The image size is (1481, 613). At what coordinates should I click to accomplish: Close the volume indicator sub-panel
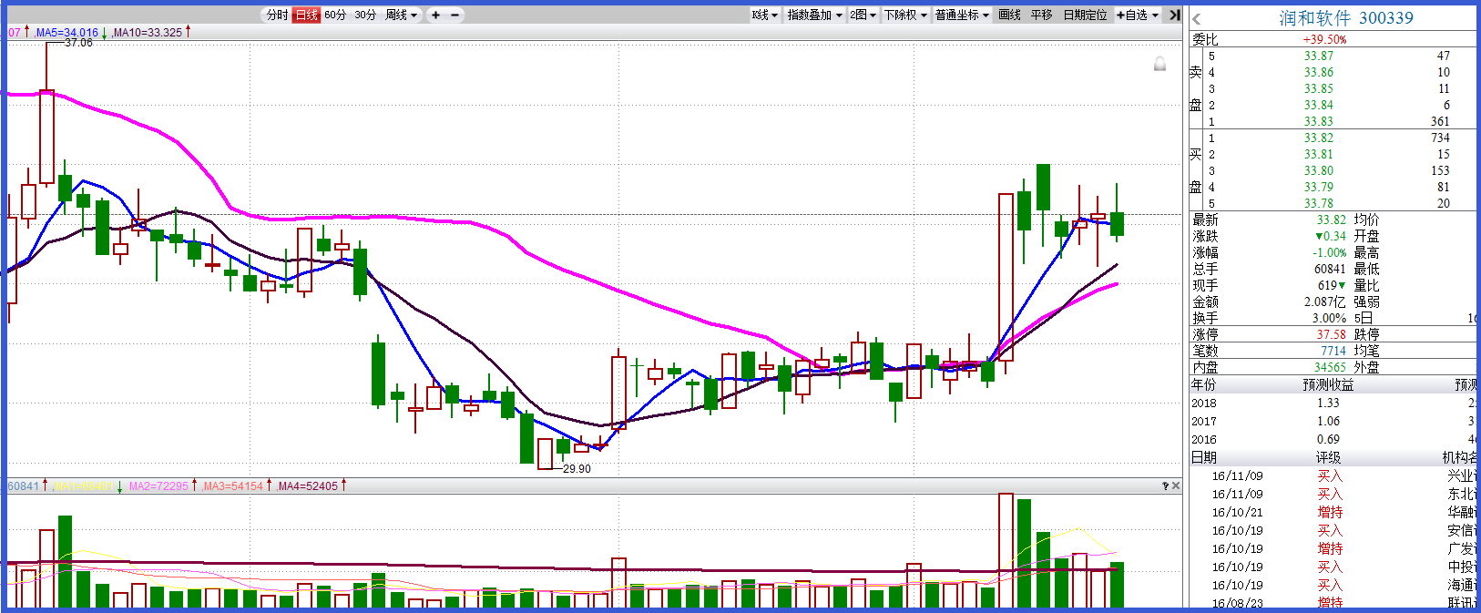(x=1176, y=486)
